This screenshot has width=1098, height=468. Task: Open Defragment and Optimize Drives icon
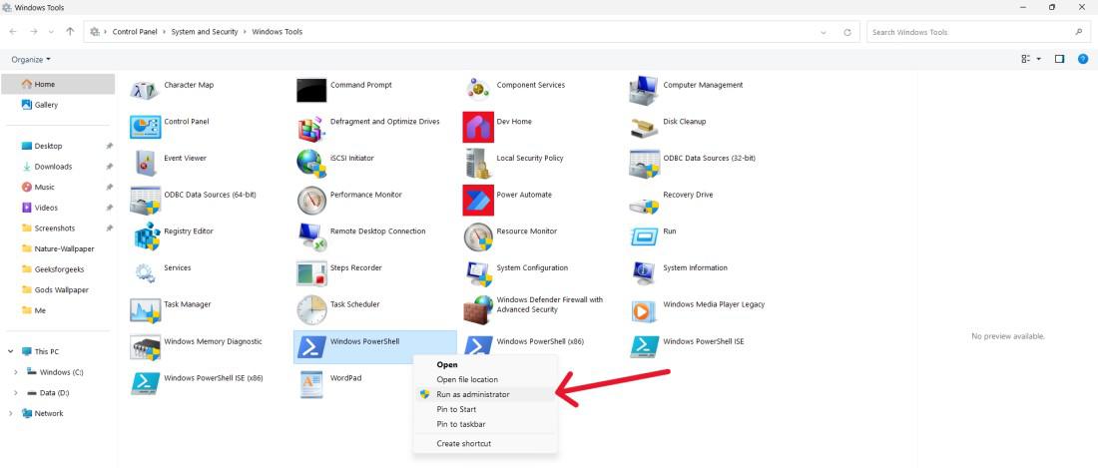(x=311, y=127)
